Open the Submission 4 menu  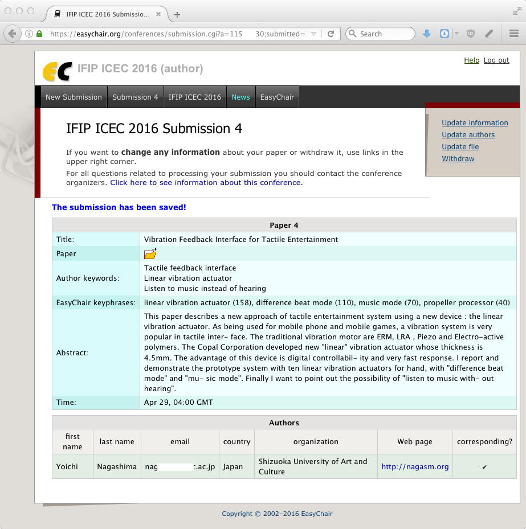click(135, 97)
